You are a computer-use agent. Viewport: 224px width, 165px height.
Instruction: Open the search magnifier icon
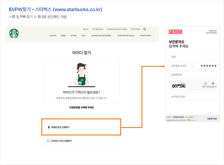pos(145,29)
